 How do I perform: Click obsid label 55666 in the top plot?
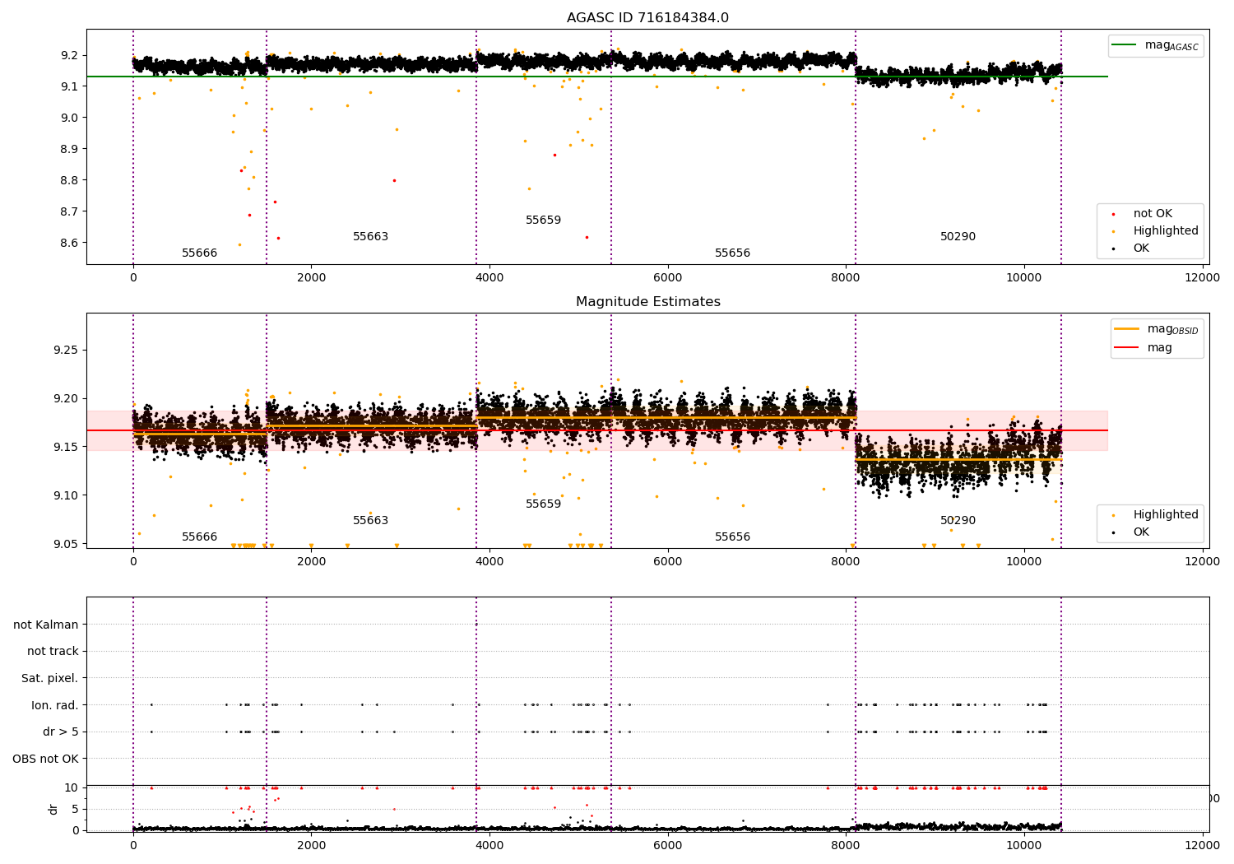coord(199,253)
